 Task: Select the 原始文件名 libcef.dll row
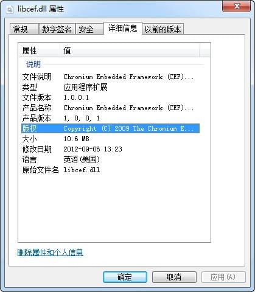point(110,170)
